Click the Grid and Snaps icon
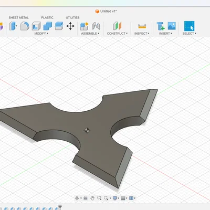 tap(123, 198)
